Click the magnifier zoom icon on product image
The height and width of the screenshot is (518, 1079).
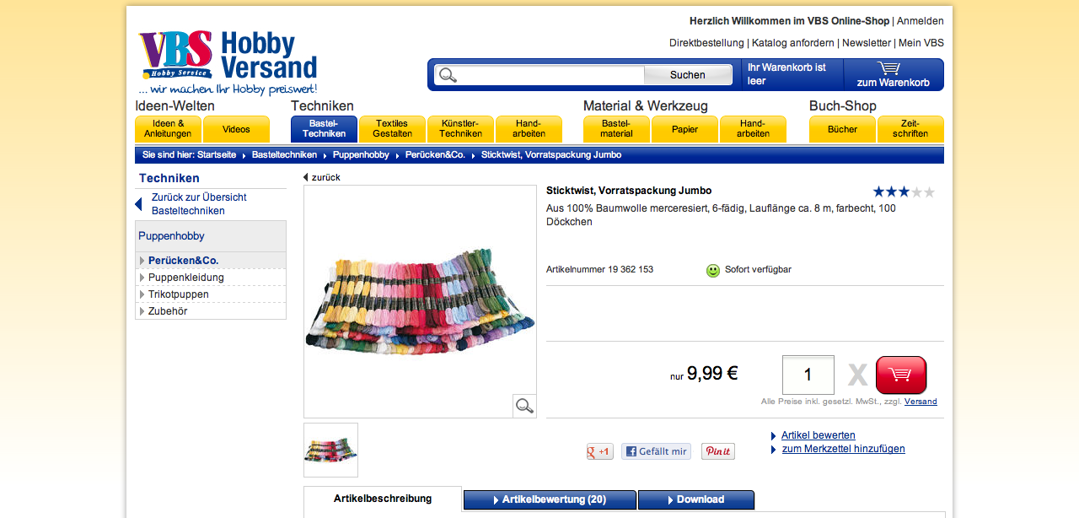click(x=524, y=406)
